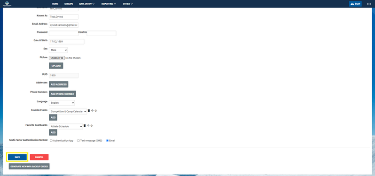The height and width of the screenshot is (176, 375).
Task: Add another favorite event
Action: tap(53, 117)
